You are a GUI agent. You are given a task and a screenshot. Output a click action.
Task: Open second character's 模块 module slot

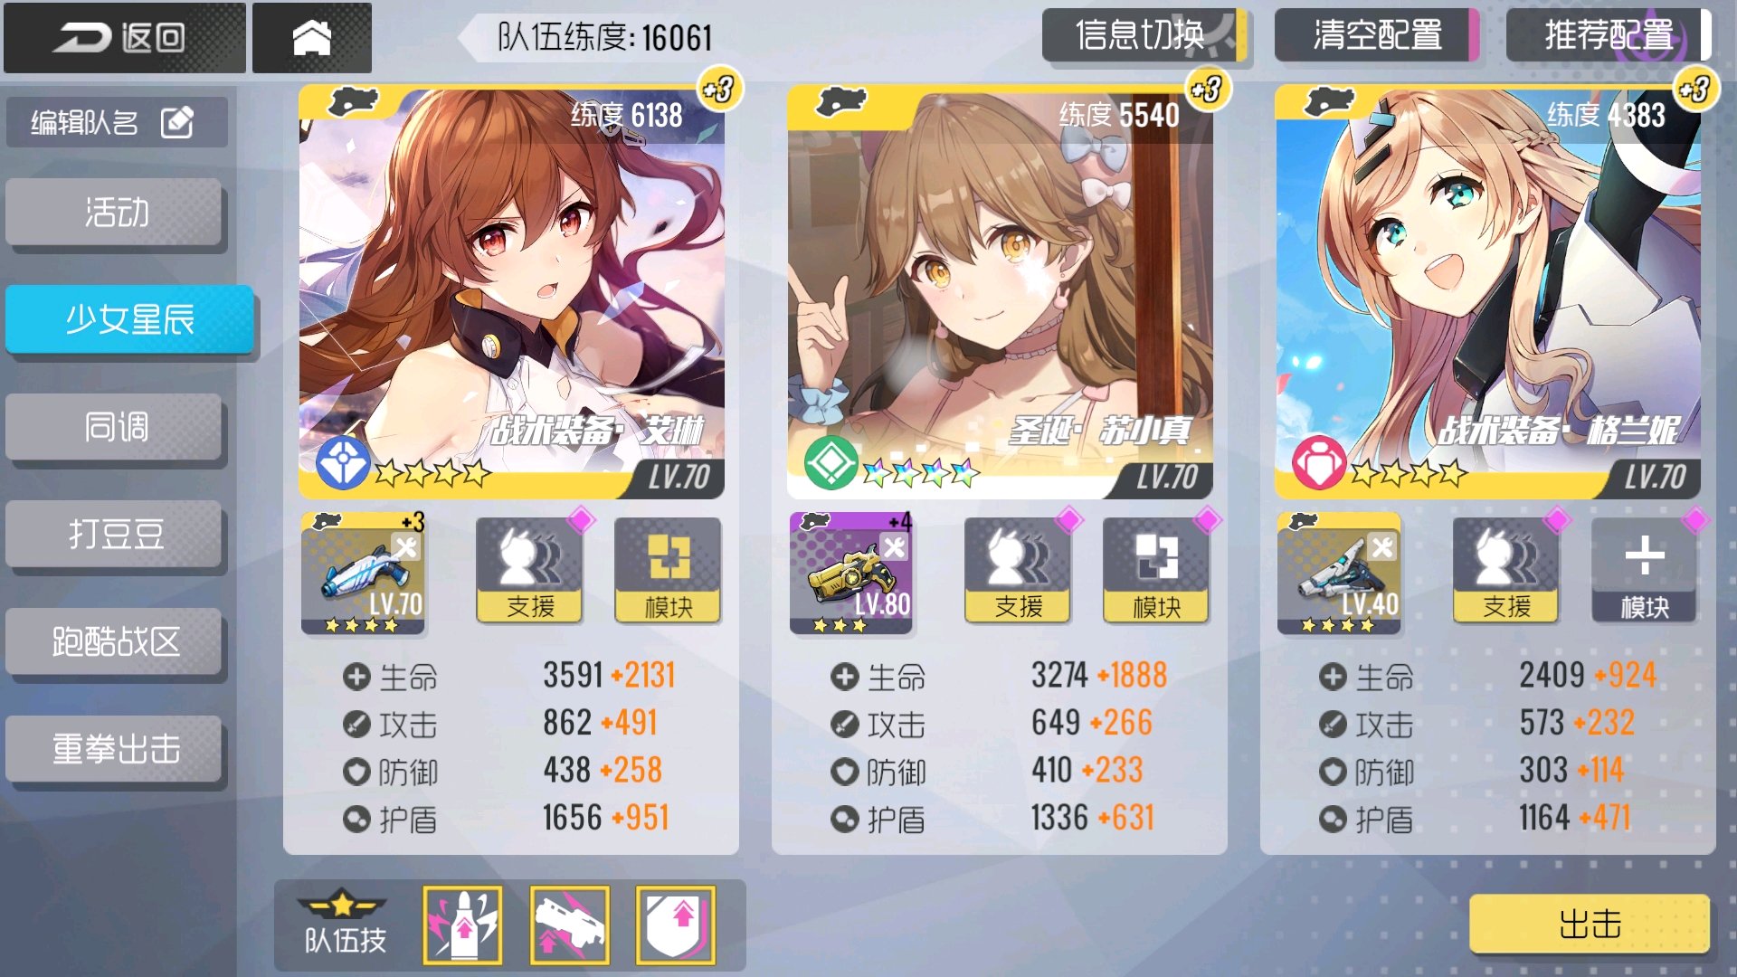1155,570
